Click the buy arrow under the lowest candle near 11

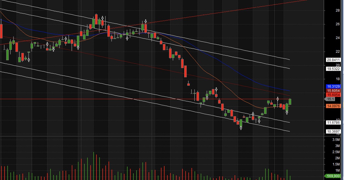(x=241, y=128)
